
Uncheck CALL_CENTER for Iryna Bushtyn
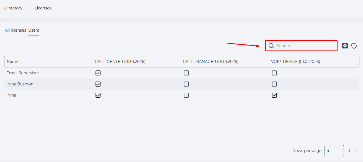(x=98, y=84)
